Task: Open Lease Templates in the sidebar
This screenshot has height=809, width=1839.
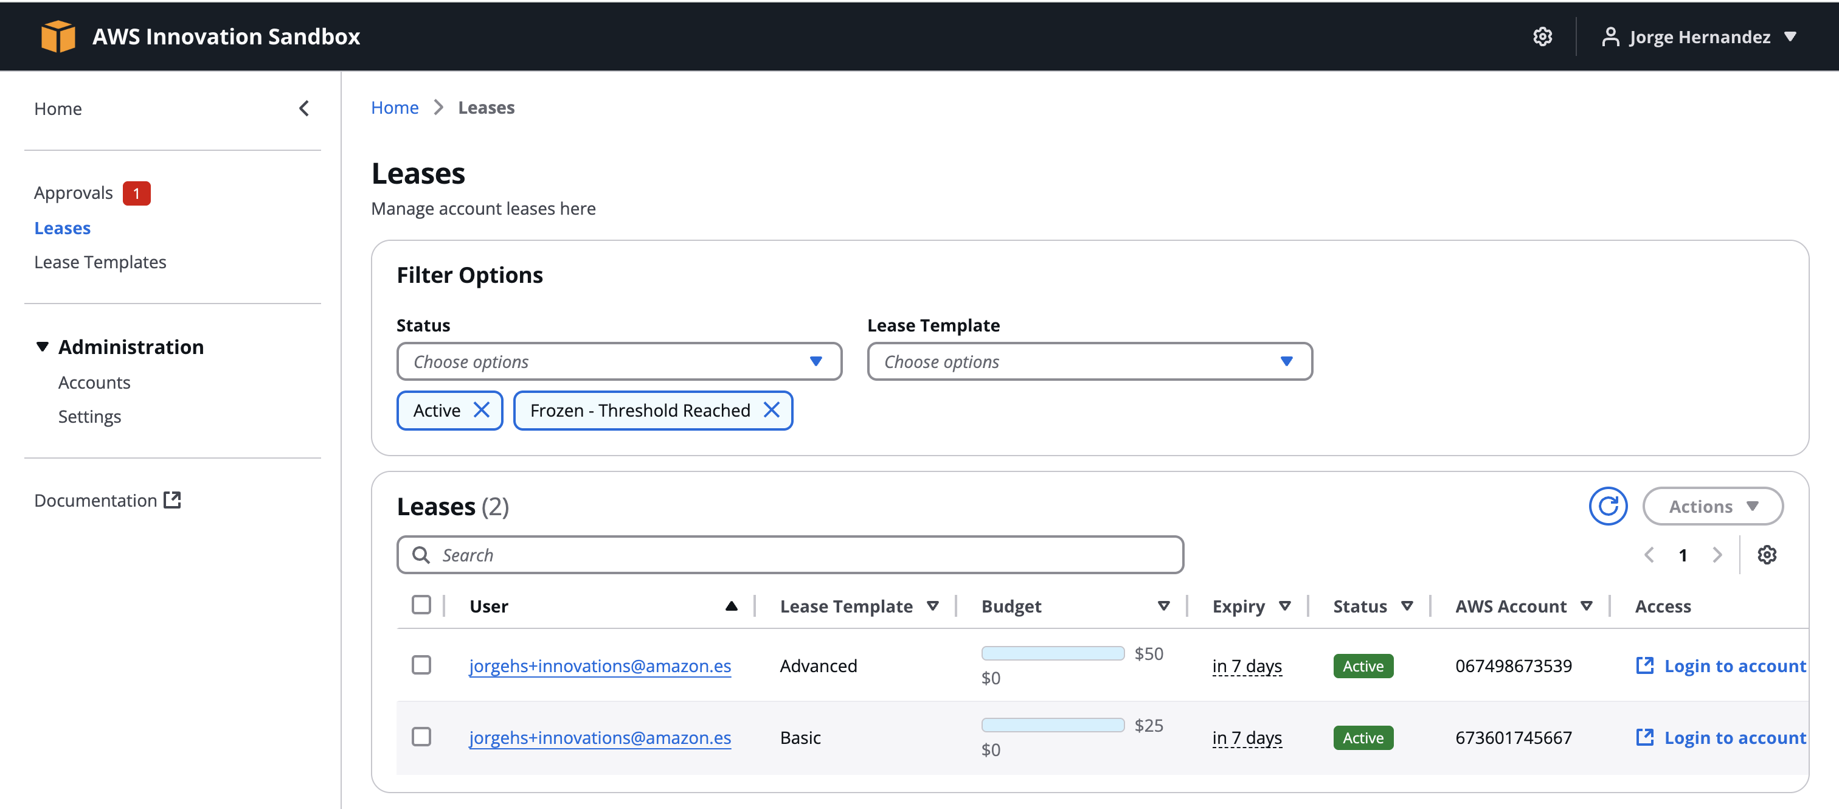Action: click(100, 262)
